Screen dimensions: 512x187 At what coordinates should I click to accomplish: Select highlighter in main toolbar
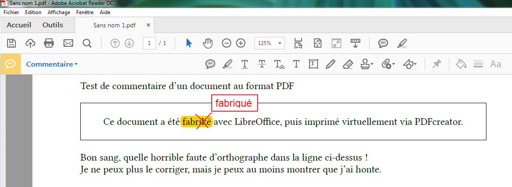402,43
